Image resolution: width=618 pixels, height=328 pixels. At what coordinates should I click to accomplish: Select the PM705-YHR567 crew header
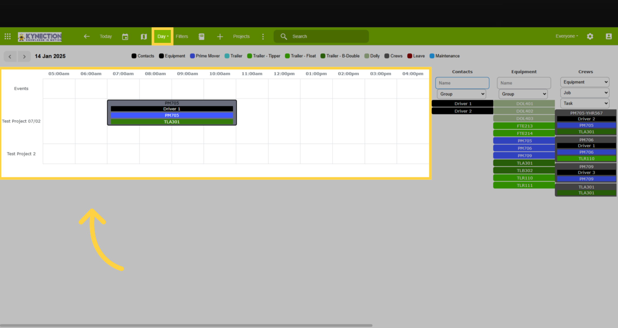point(586,113)
